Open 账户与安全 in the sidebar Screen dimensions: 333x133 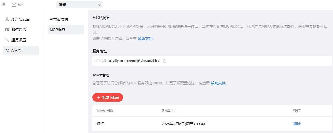click(x=21, y=19)
